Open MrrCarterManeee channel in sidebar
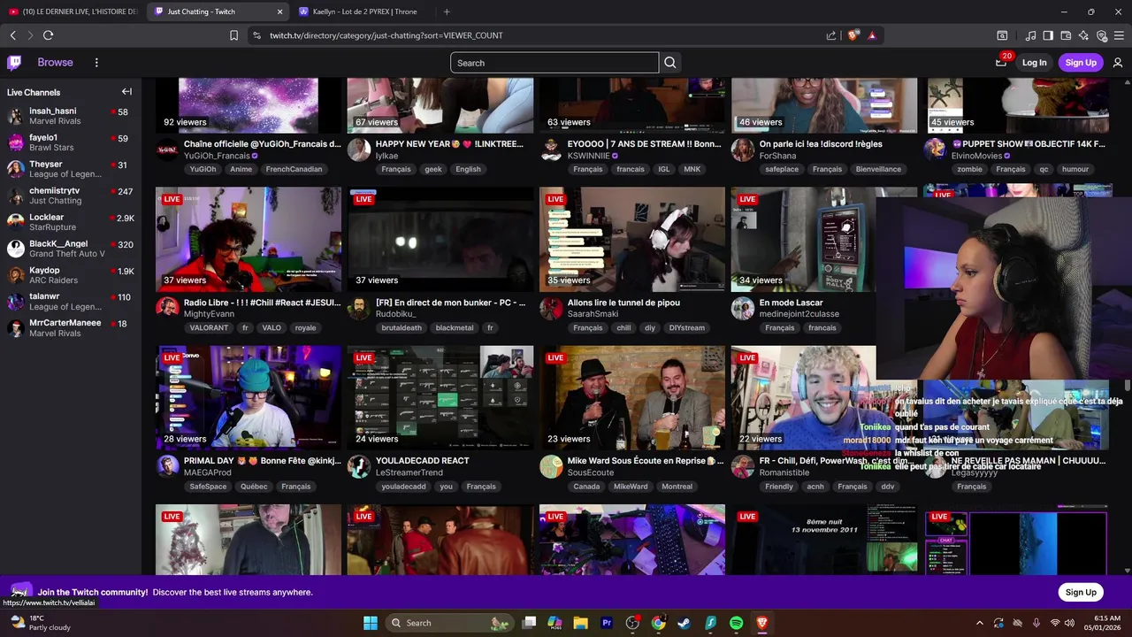Viewport: 1132px width, 637px height. point(71,327)
